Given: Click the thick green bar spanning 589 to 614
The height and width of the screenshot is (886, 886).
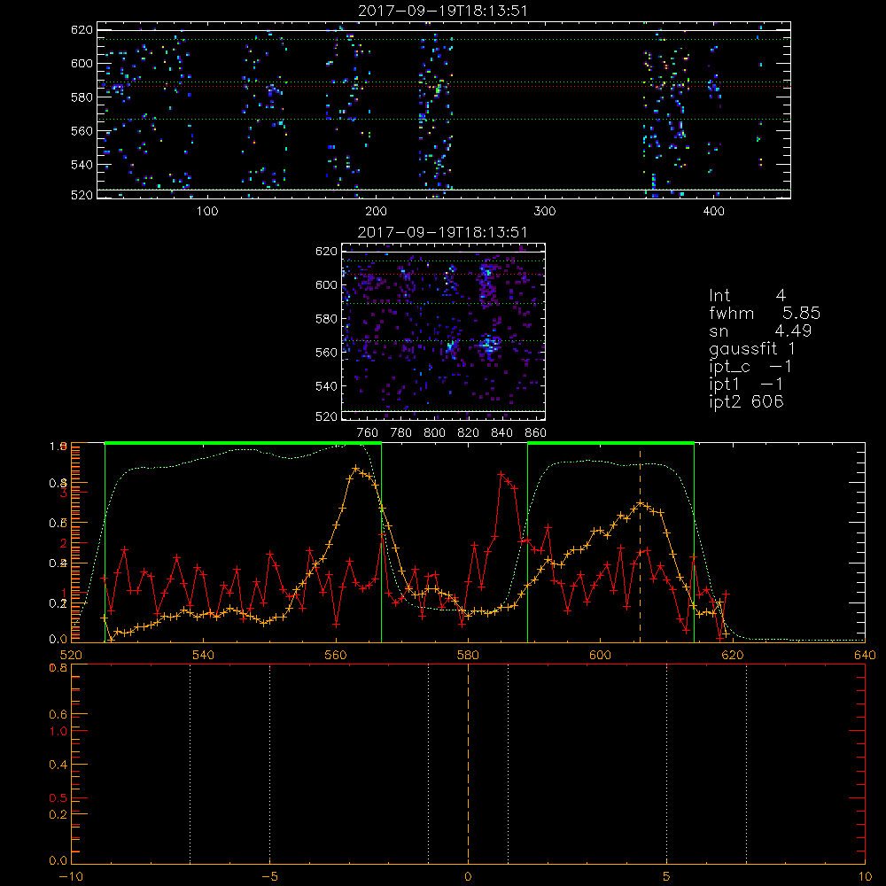Looking at the screenshot, I should [x=610, y=443].
